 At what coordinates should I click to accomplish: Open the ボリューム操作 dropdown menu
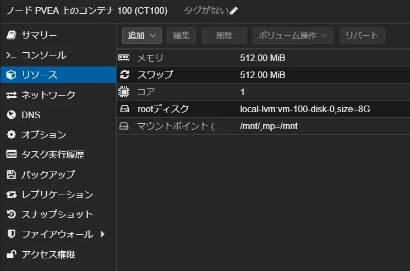click(x=293, y=36)
